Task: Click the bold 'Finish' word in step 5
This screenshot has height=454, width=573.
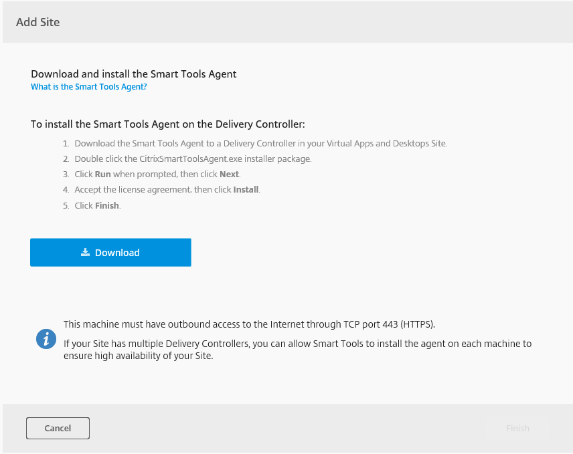Action: 106,206
